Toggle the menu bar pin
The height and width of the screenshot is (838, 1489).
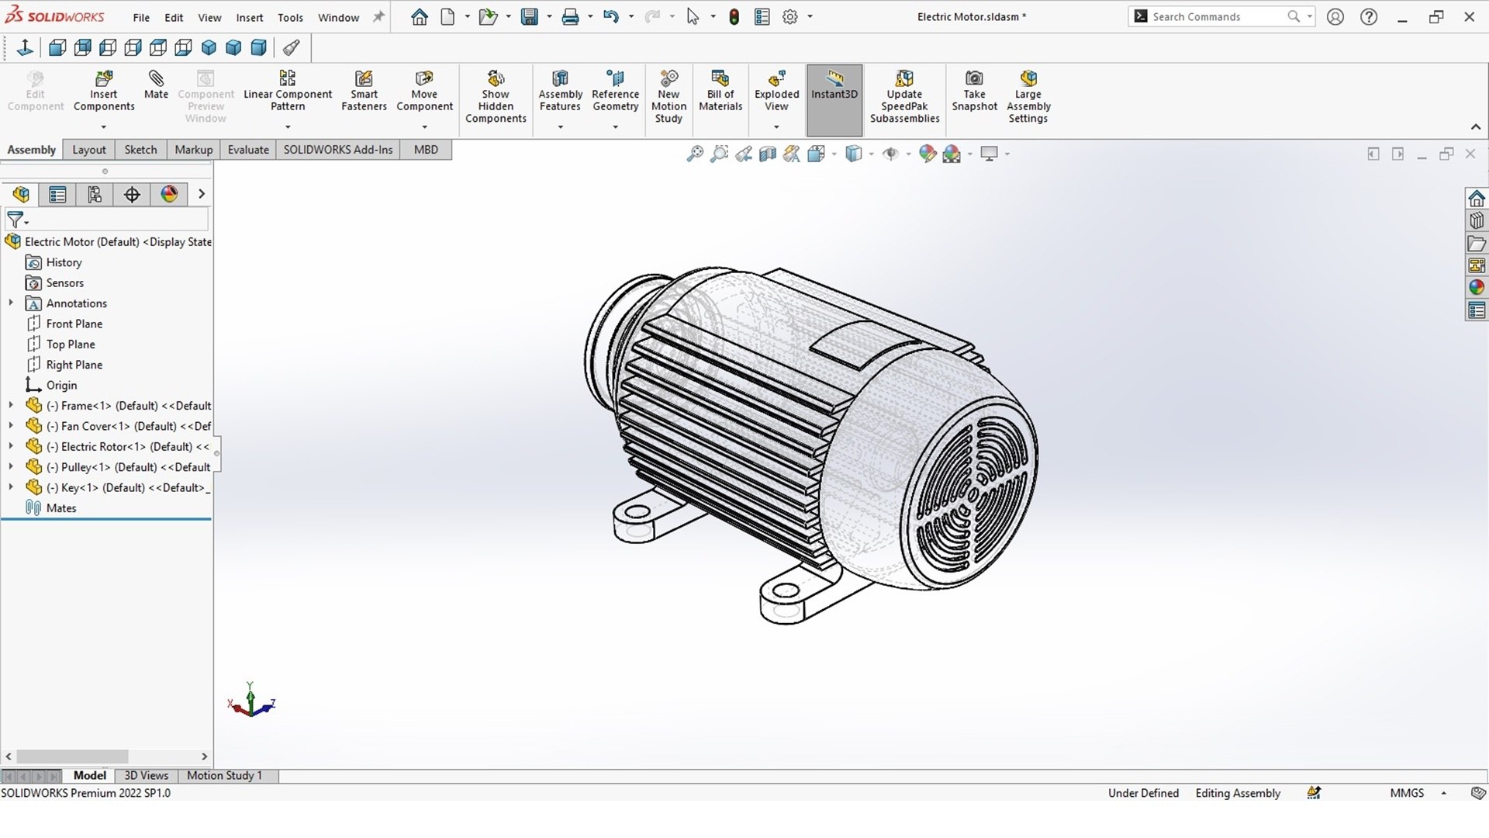pos(378,16)
